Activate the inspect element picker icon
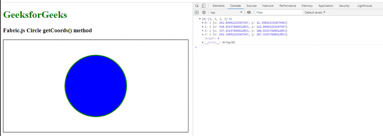 pos(197,6)
